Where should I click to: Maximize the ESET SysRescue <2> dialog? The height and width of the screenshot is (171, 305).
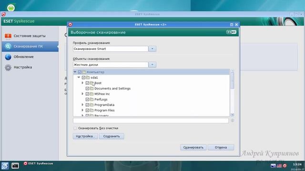[x=232, y=24]
